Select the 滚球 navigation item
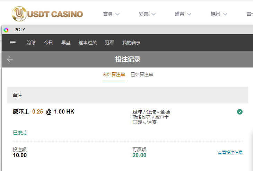The width and height of the screenshot is (253, 171). [x=31, y=43]
